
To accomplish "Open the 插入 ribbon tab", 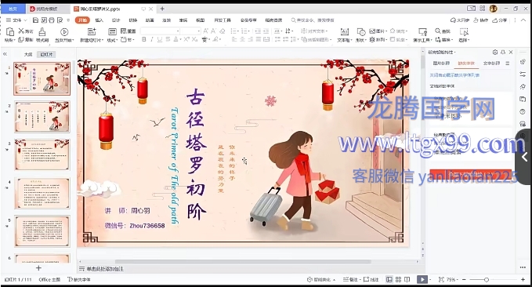I will [x=99, y=20].
